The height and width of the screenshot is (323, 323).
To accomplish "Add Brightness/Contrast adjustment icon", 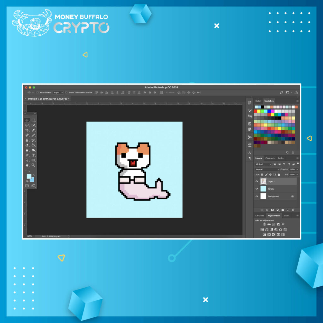I will point(264,224).
